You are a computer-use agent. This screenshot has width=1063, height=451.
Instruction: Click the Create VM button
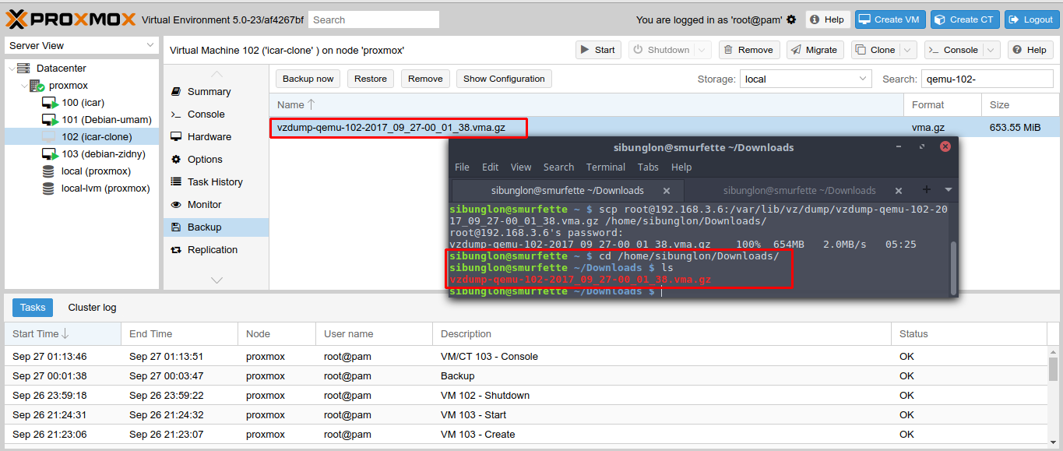pyautogui.click(x=890, y=19)
